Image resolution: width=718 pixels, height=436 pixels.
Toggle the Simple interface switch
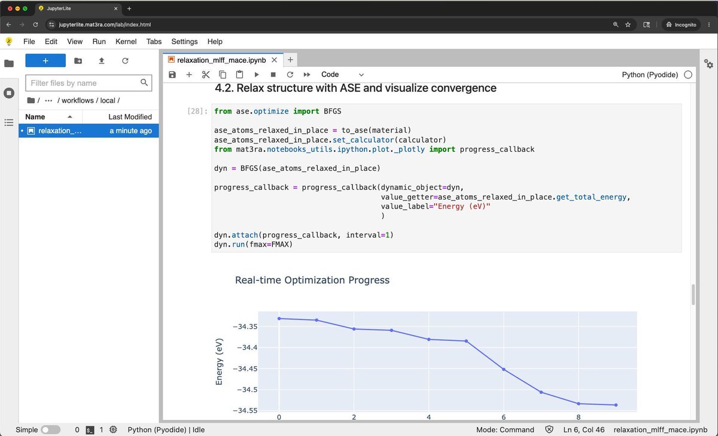point(50,429)
